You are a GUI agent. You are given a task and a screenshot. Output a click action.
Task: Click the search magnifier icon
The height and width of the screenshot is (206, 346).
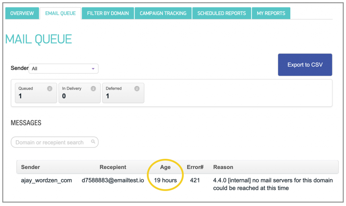[93, 142]
